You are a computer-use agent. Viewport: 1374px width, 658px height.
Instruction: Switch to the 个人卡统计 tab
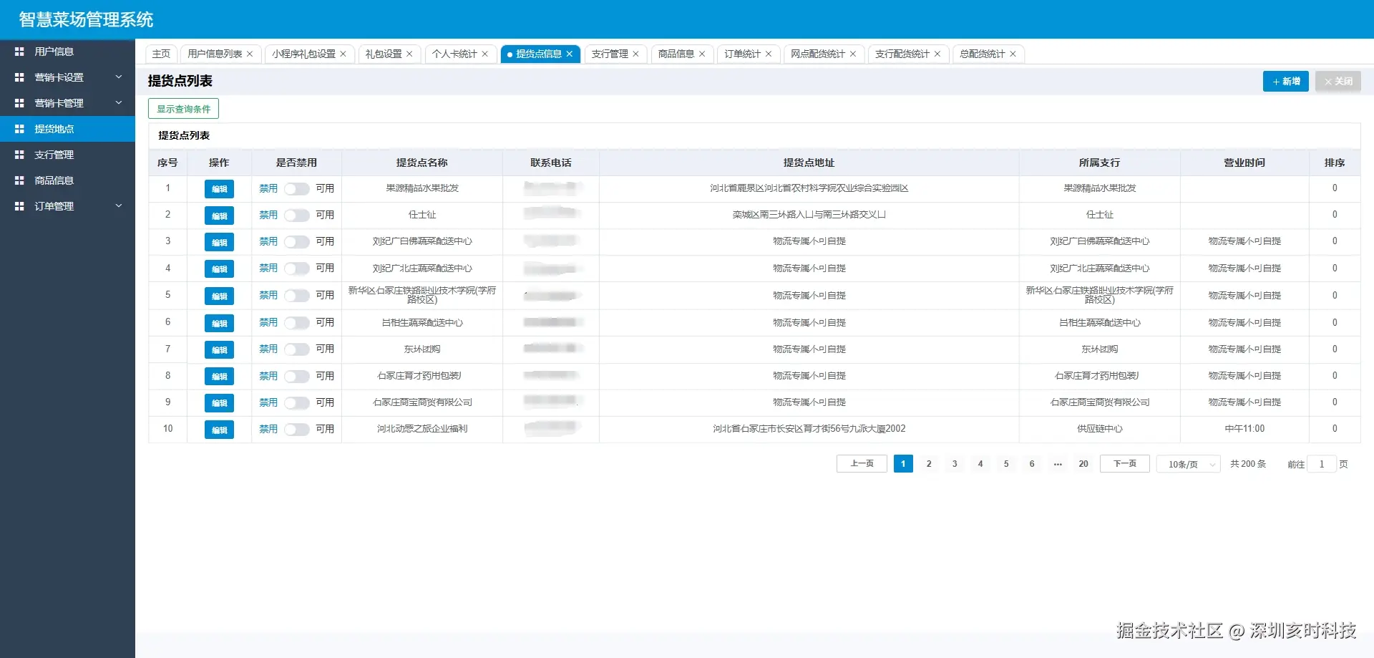click(x=454, y=54)
